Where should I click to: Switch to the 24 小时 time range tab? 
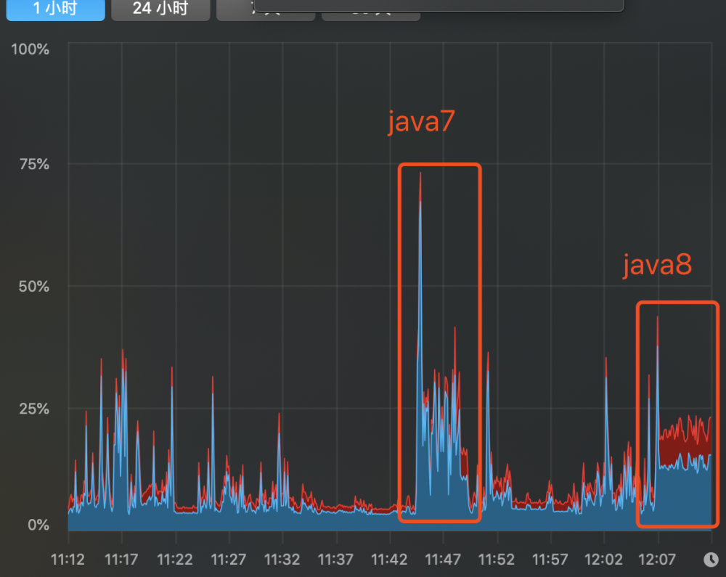pyautogui.click(x=160, y=9)
